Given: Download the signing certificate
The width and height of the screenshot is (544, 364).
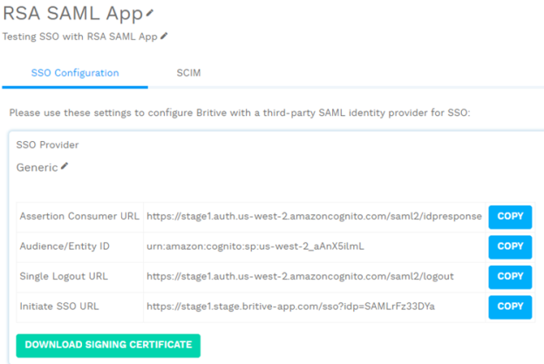Looking at the screenshot, I should [x=108, y=345].
